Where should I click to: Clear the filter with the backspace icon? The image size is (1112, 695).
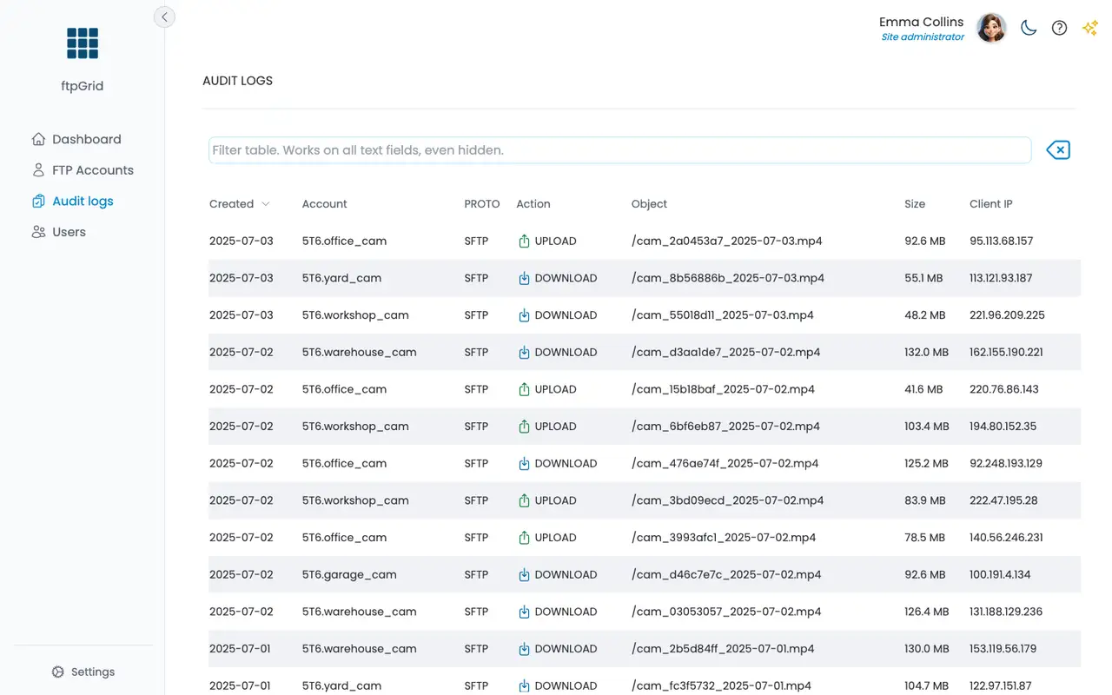click(1058, 150)
